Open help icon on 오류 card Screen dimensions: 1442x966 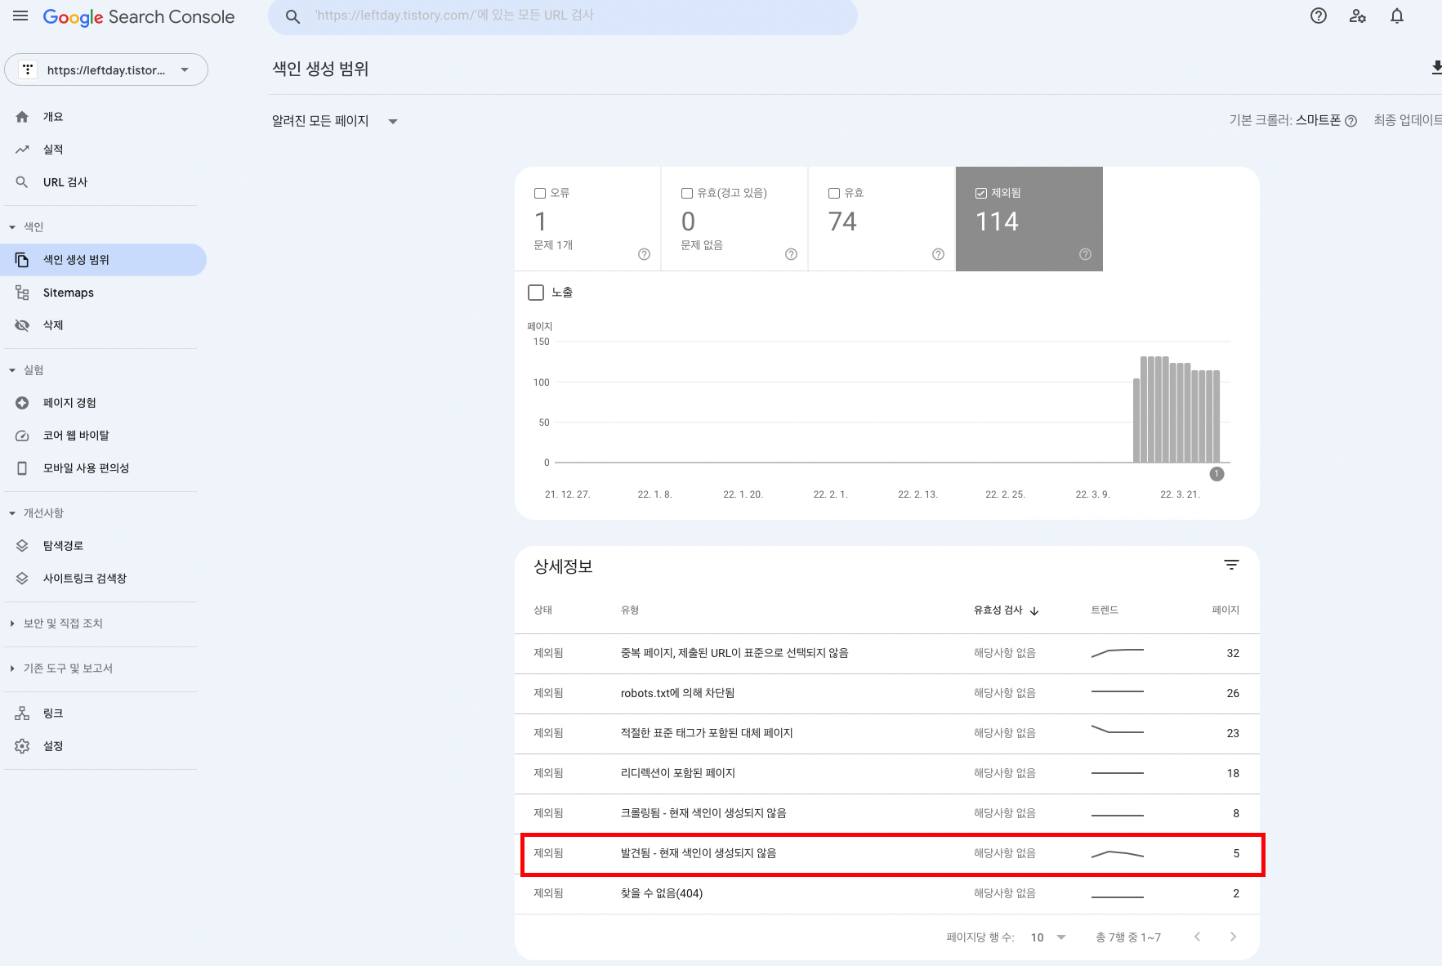644,254
